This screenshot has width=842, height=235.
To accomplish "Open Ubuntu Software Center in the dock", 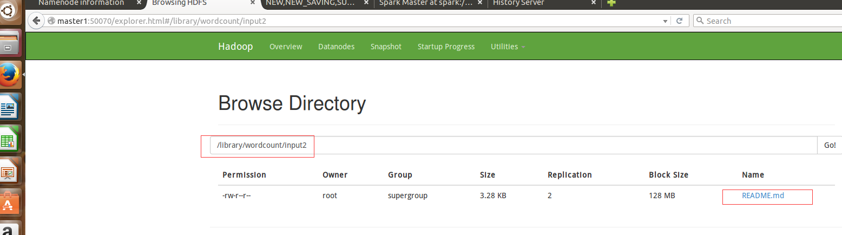I will click(x=9, y=203).
